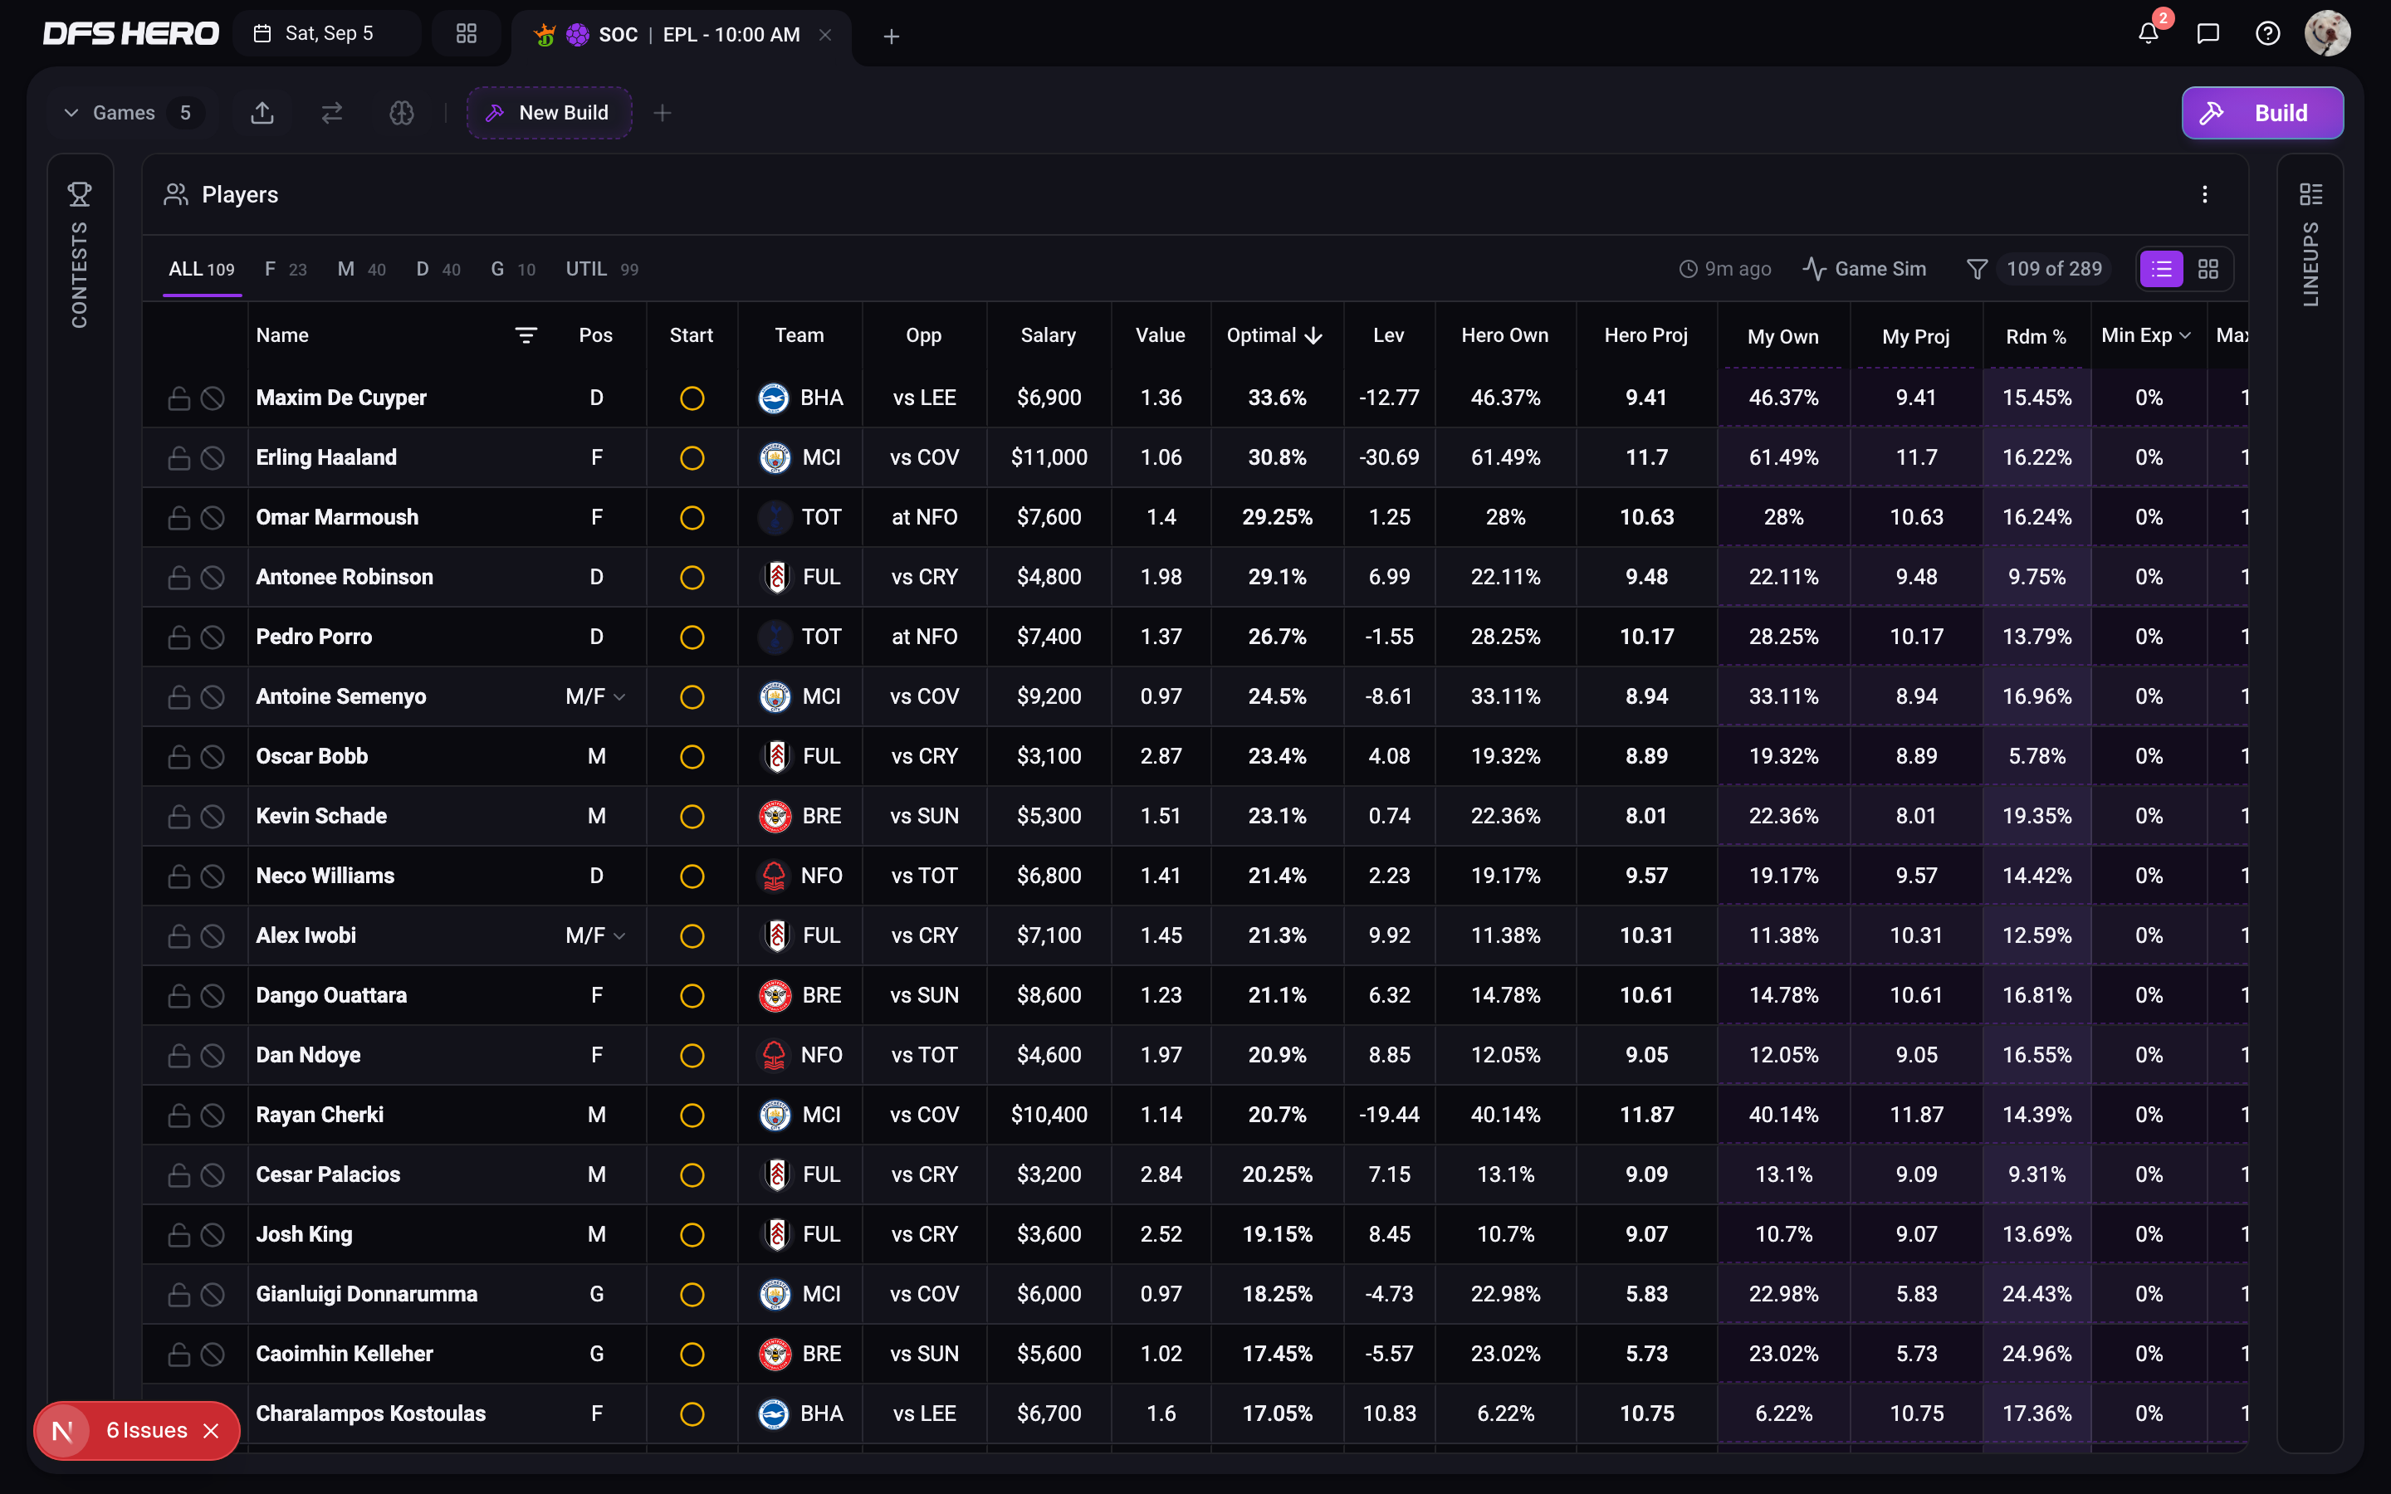The height and width of the screenshot is (1494, 2391).
Task: Open the Players panel three-dot menu
Action: point(2204,195)
